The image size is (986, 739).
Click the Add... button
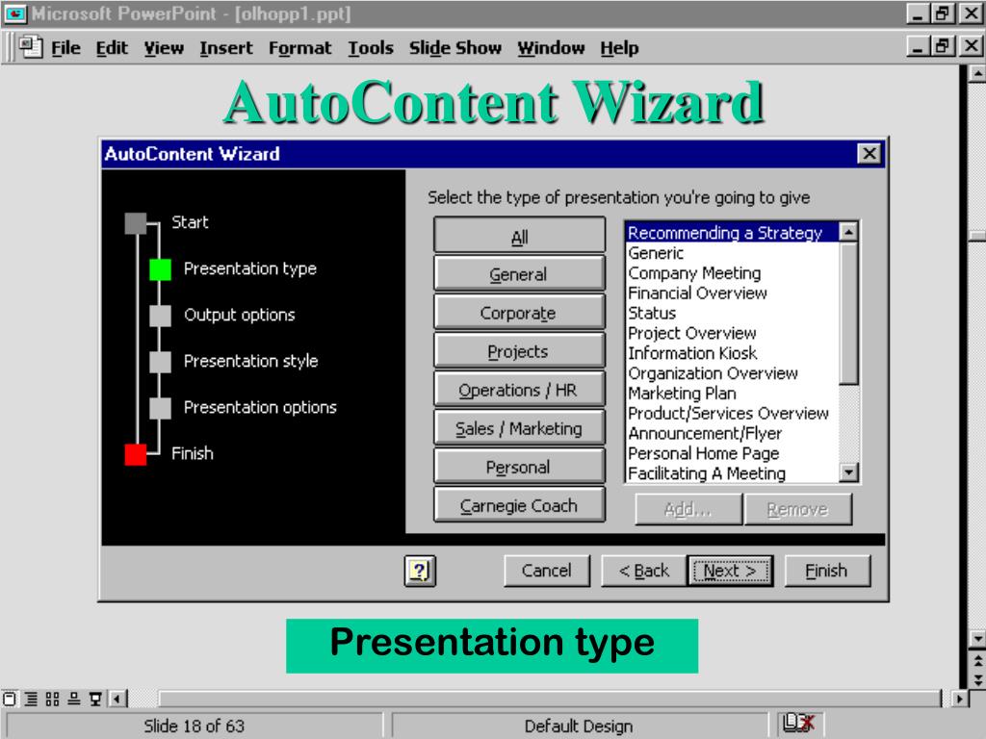click(688, 509)
